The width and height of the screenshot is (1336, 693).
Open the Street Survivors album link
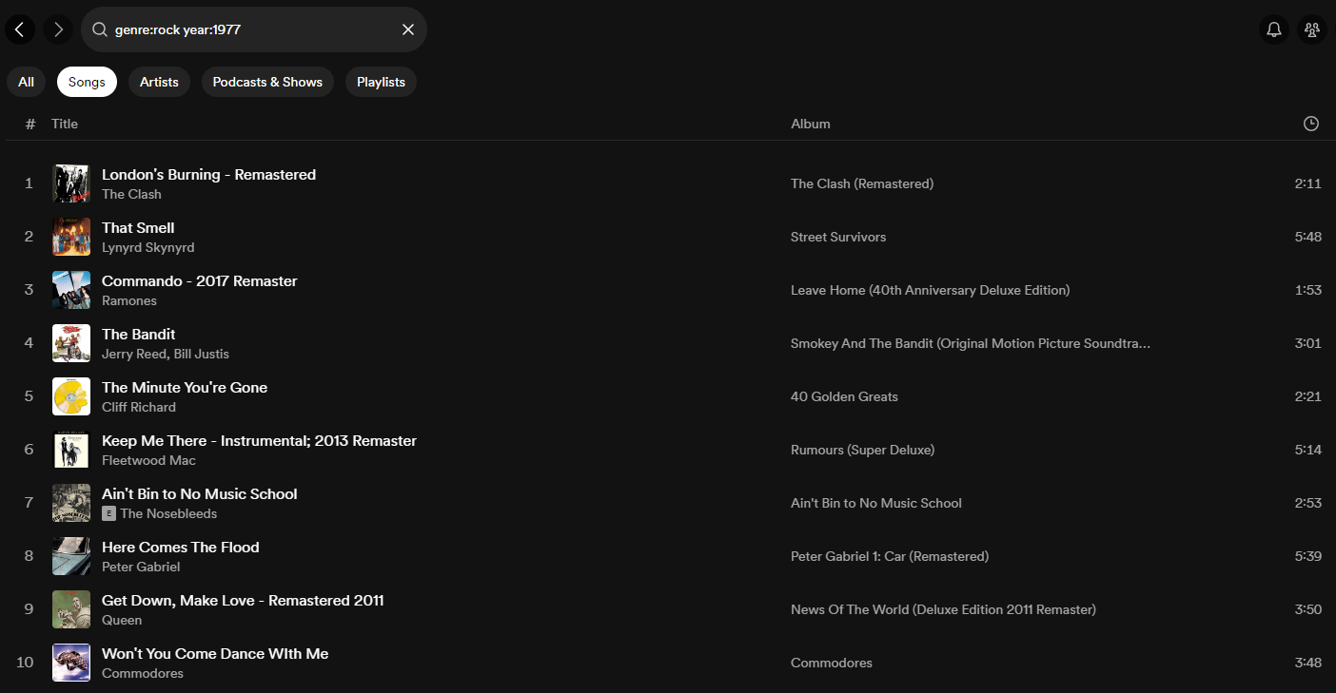tap(838, 237)
